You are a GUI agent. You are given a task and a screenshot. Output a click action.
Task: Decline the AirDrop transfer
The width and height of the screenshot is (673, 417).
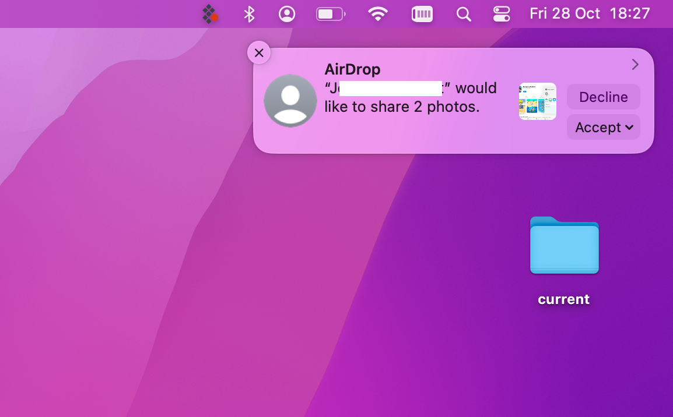[x=603, y=97]
